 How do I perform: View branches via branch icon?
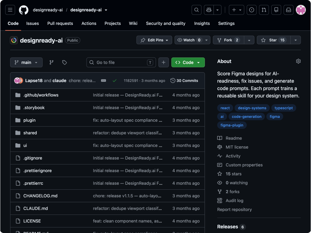[51, 62]
